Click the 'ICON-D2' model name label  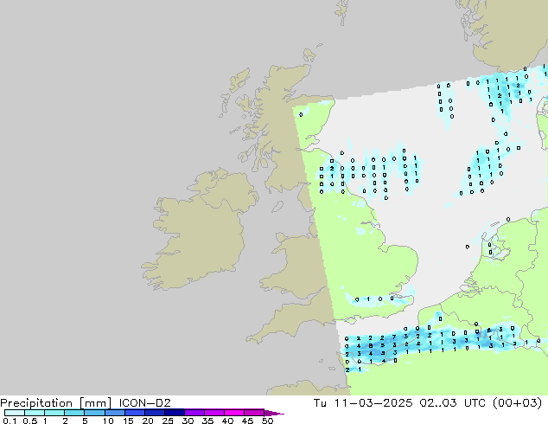pos(144,403)
